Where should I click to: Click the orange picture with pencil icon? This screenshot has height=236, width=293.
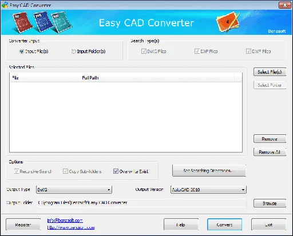point(228,23)
